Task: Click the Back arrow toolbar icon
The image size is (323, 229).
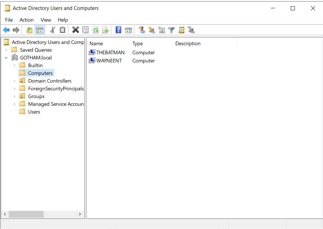Action: (6, 30)
